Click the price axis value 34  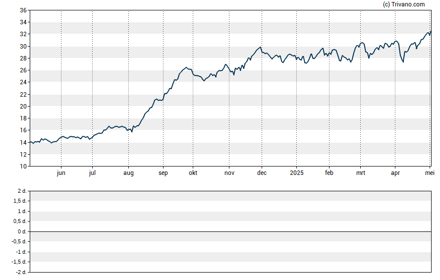23,22
